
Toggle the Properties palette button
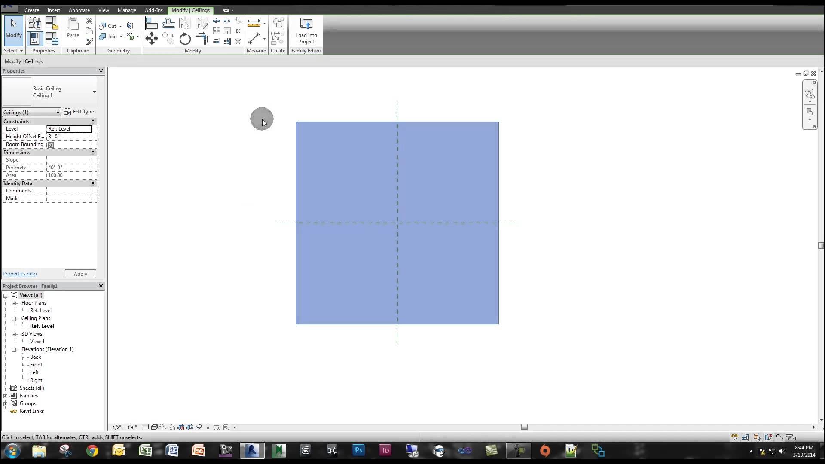(x=34, y=39)
